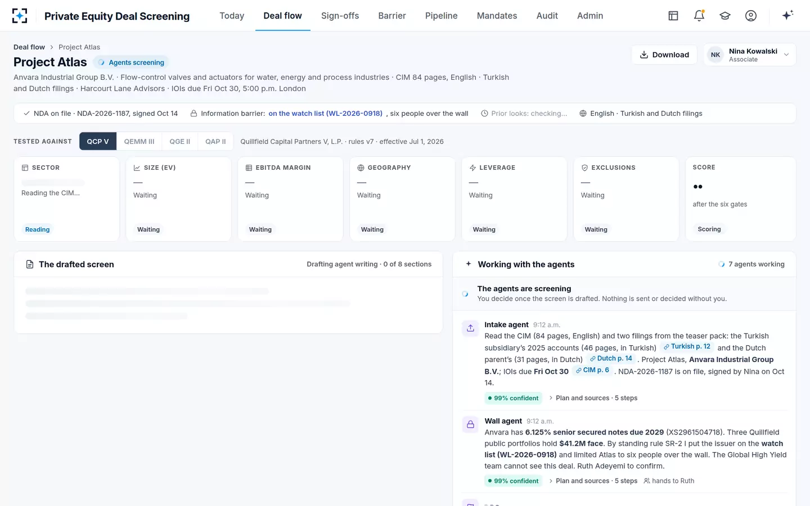Image resolution: width=810 pixels, height=506 pixels.
Task: Expand Wall agent plan and sources
Action: pyautogui.click(x=592, y=481)
